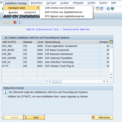Screen dimensions: 122x122
Task: Click the Start button
Action: coord(34,117)
